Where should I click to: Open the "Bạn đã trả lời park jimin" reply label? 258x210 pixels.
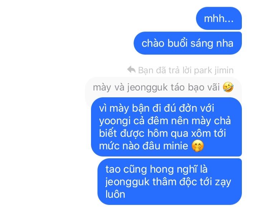pyautogui.click(x=180, y=70)
